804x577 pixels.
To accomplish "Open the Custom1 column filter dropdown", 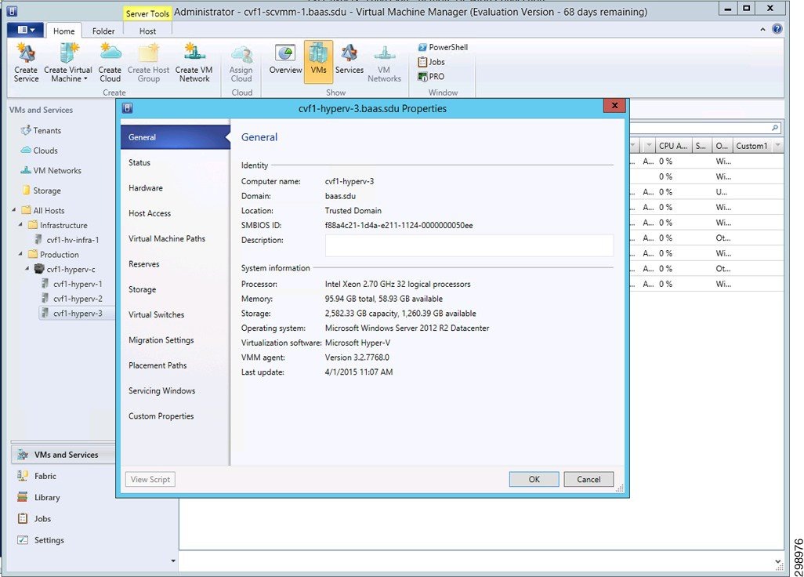I will (x=777, y=146).
